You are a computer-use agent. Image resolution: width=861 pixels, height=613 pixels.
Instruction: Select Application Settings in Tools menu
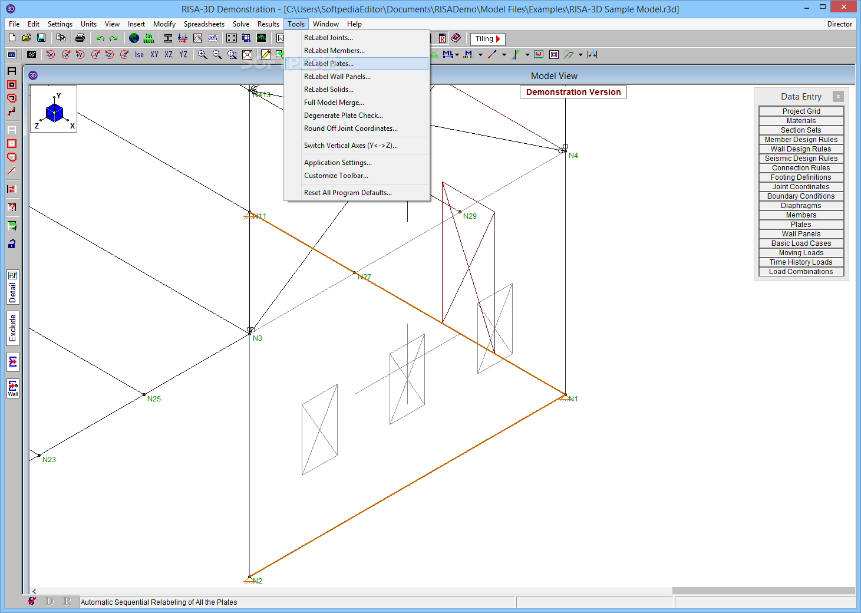click(x=357, y=163)
